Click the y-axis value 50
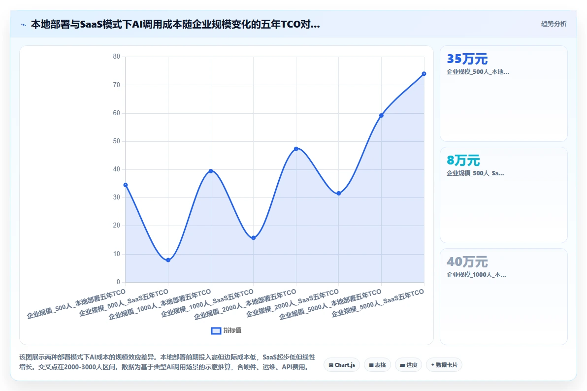 pyautogui.click(x=116, y=141)
